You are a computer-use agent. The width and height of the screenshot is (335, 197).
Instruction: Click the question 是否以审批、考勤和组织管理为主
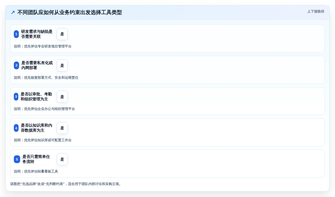(x=36, y=97)
